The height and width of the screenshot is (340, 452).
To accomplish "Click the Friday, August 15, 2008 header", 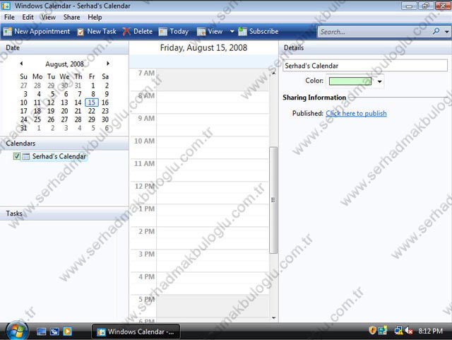I will tap(203, 47).
